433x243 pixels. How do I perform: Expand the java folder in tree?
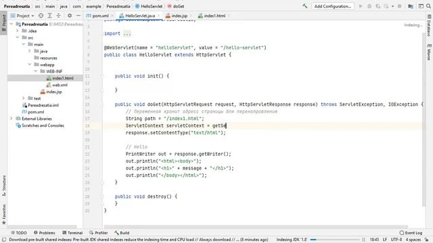(30, 51)
